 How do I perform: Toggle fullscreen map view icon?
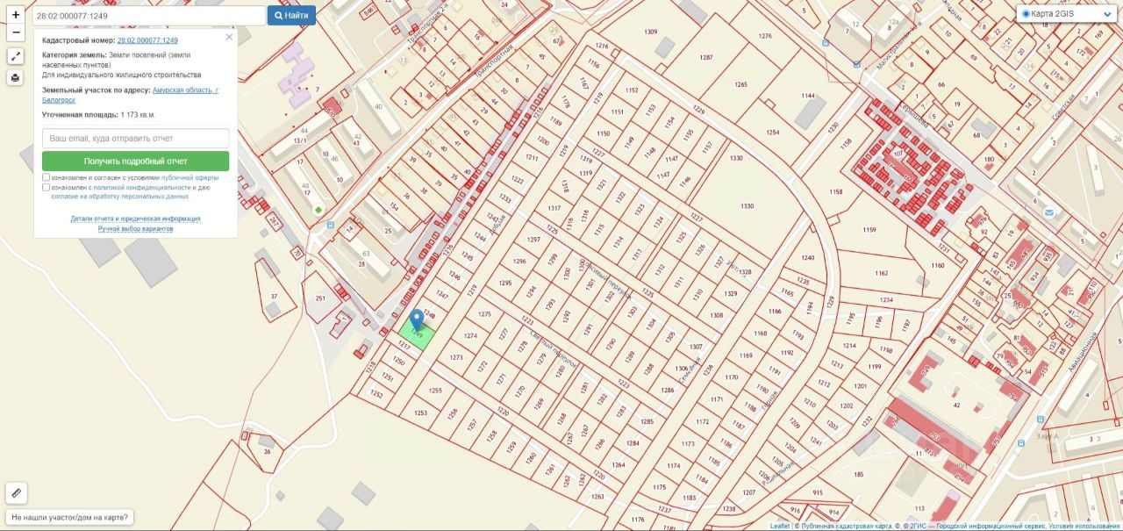(16, 56)
